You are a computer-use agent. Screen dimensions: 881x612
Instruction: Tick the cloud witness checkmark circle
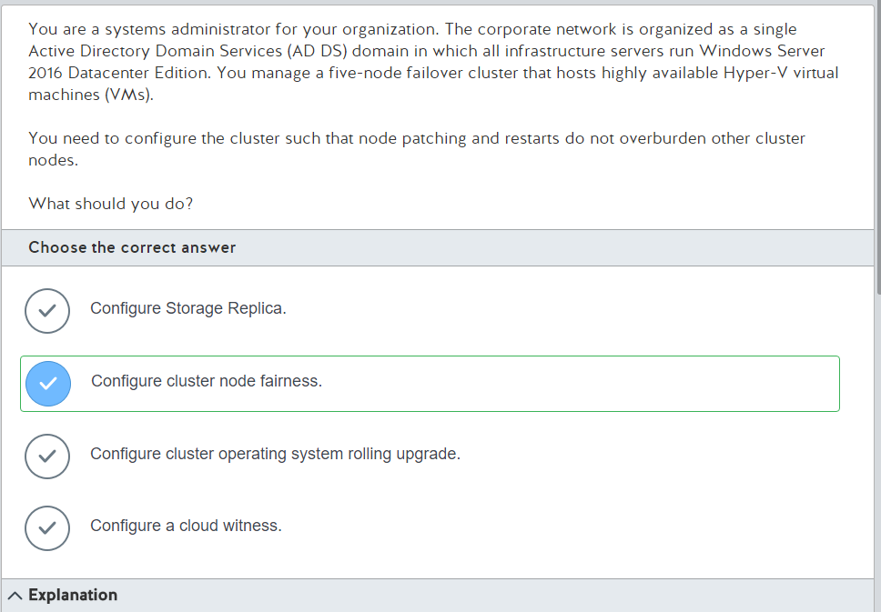pos(47,527)
